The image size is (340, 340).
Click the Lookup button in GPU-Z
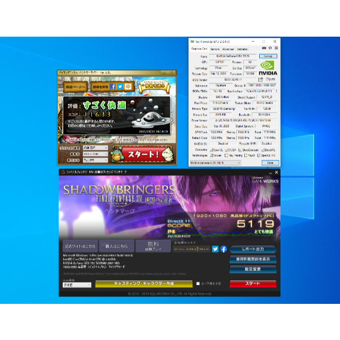268,56
